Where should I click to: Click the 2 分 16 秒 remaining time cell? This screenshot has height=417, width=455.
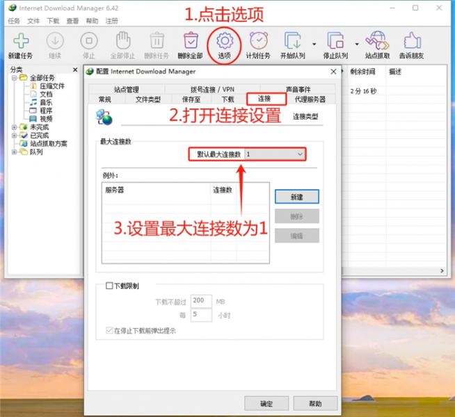364,91
